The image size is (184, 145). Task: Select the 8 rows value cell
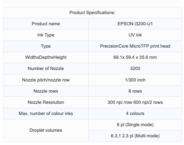pos(135,91)
